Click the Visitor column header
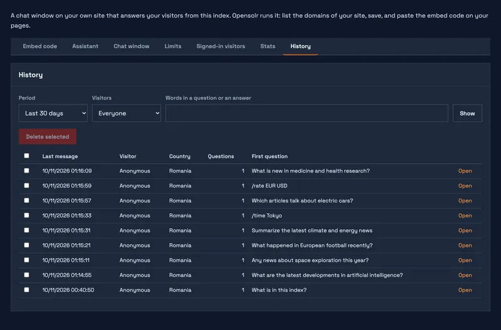 tap(128, 156)
